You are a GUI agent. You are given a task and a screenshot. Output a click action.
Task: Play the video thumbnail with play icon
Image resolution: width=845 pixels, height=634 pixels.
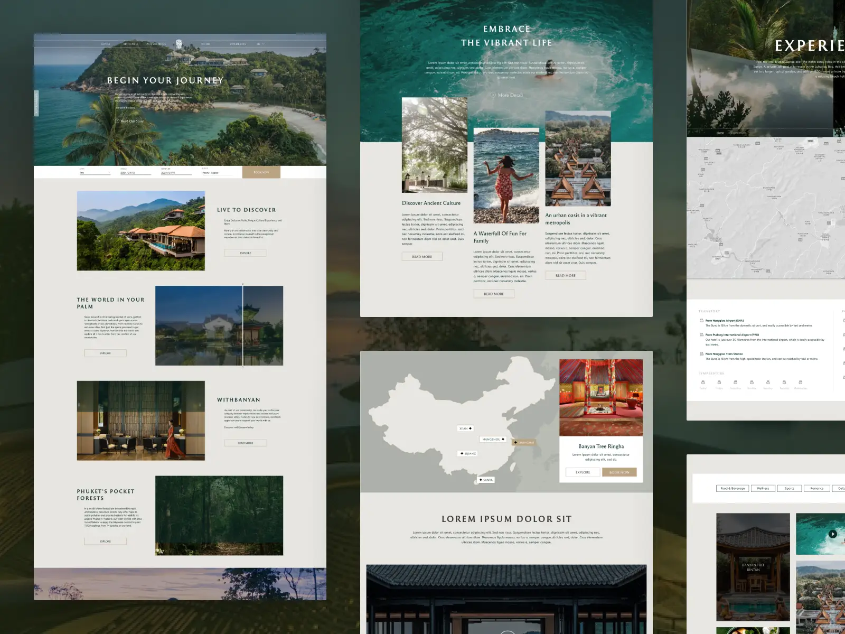pos(832,534)
